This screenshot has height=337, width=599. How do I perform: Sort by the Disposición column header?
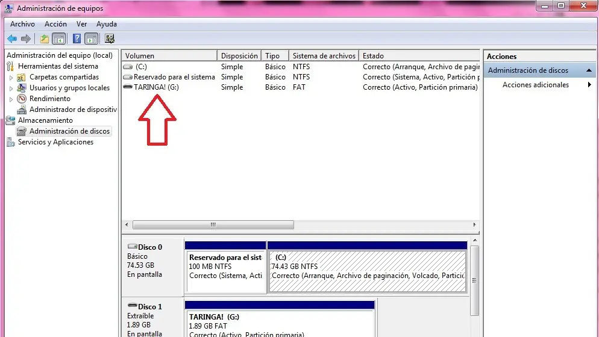click(239, 56)
